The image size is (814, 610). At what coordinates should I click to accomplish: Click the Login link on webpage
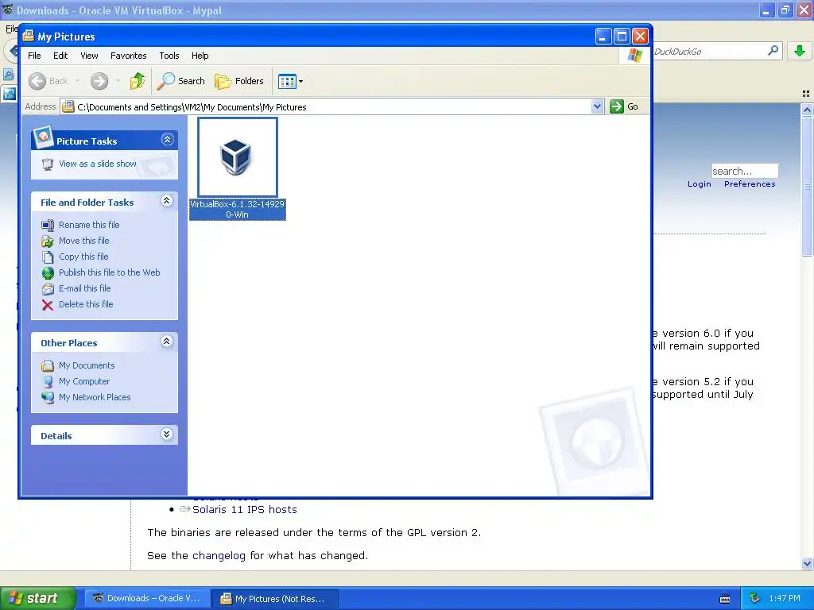click(700, 184)
